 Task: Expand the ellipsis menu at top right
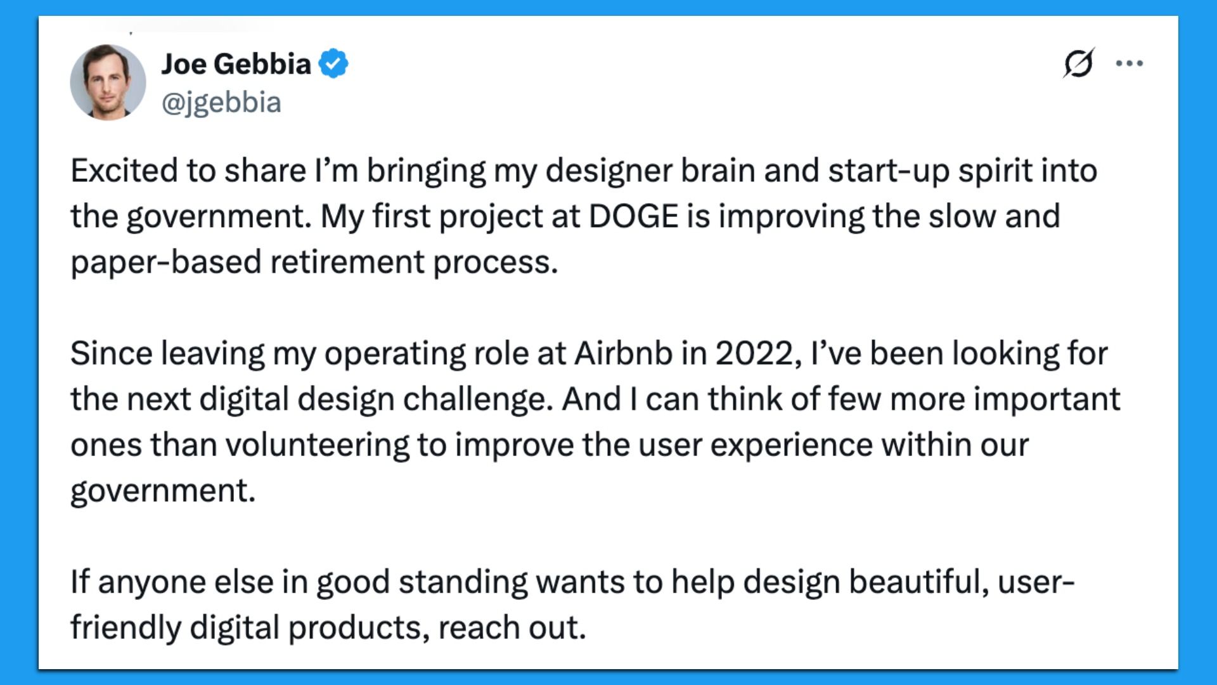pyautogui.click(x=1130, y=63)
